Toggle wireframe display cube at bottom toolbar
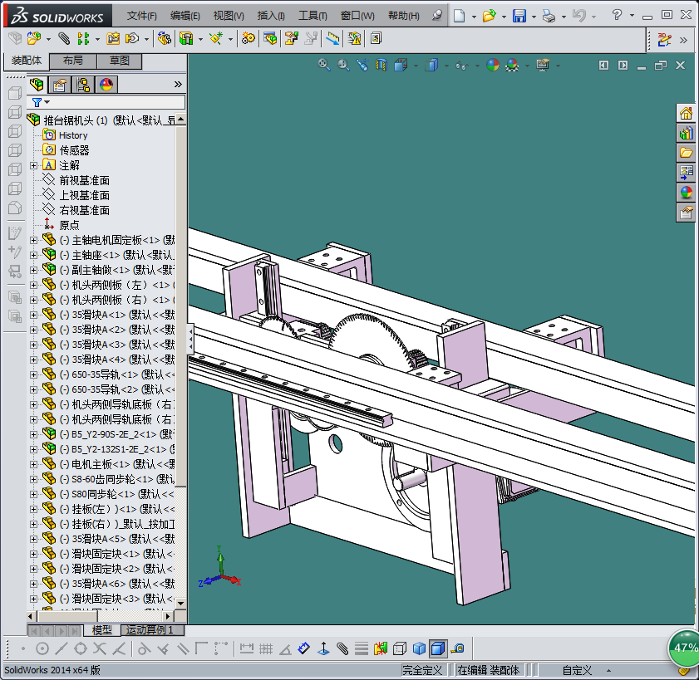Image resolution: width=699 pixels, height=680 pixels. (x=400, y=648)
